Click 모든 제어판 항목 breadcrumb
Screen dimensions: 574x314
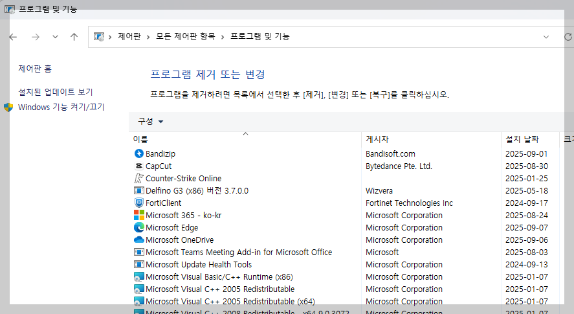[x=186, y=36]
